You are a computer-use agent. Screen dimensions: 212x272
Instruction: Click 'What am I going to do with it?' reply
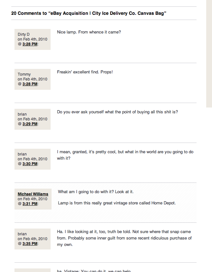point(96,192)
